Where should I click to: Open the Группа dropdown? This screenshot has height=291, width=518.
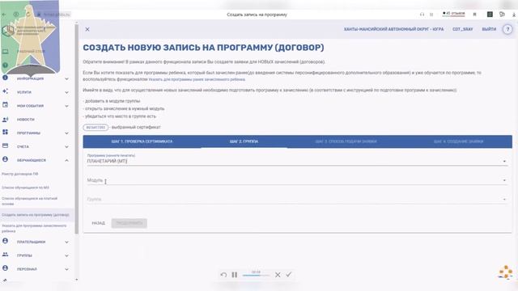pyautogui.click(x=297, y=200)
